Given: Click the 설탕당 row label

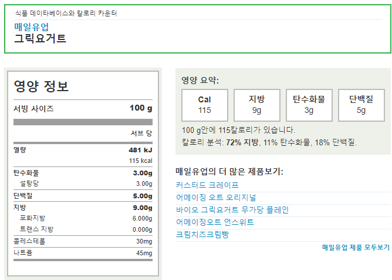Looking at the screenshot, I should pyautogui.click(x=29, y=184).
